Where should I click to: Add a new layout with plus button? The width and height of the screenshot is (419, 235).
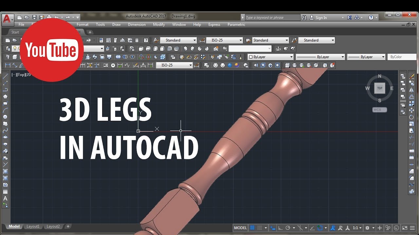[68, 226]
